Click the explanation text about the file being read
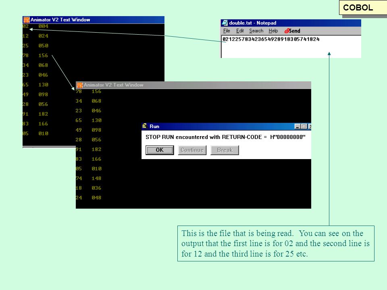This screenshot has height=290, width=387. (276, 243)
